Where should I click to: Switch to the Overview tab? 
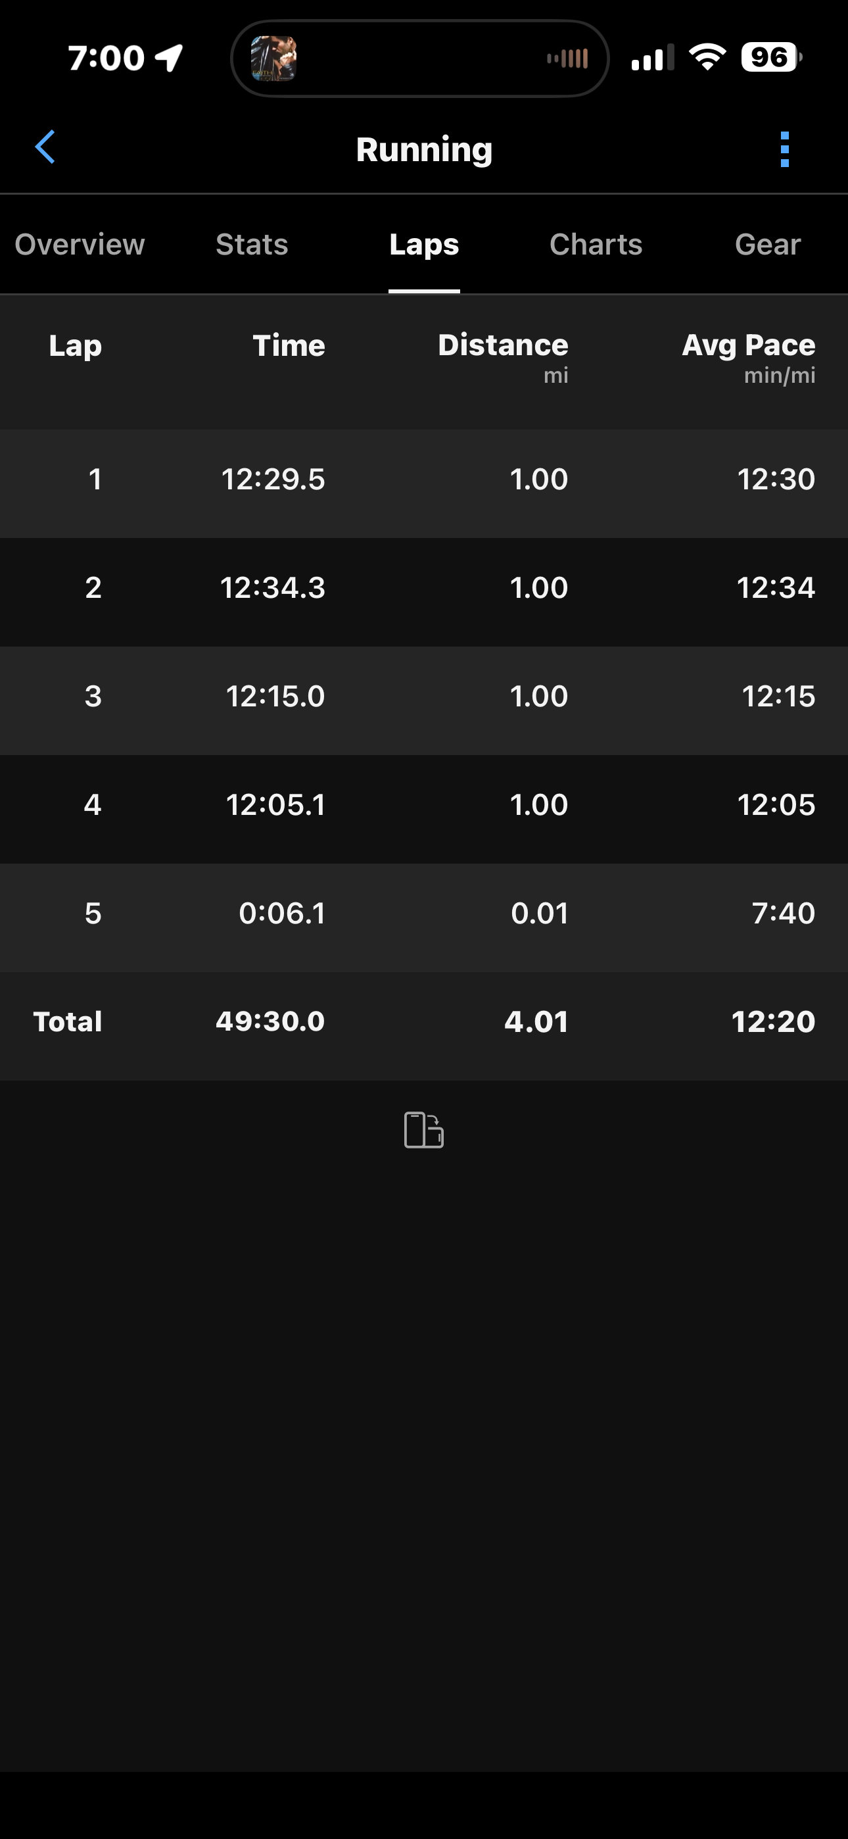[80, 245]
